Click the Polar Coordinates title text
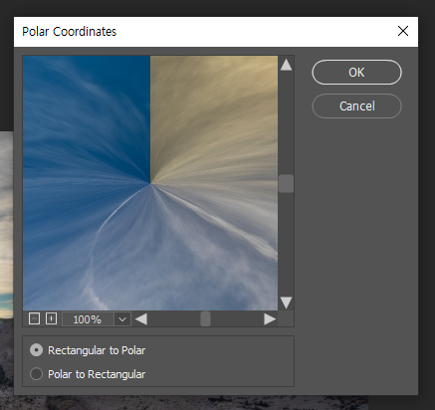 [70, 32]
